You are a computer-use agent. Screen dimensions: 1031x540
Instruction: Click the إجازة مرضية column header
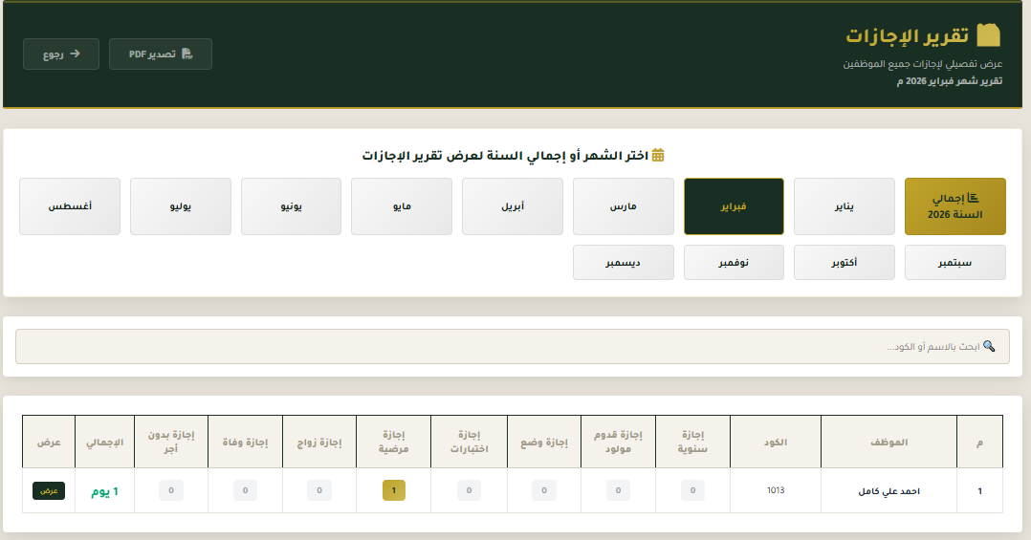[x=393, y=443]
